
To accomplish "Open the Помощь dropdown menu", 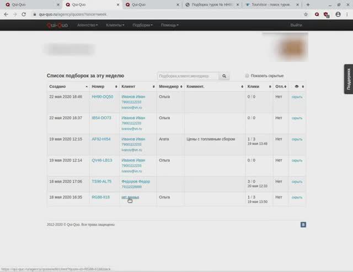I will (x=170, y=25).
